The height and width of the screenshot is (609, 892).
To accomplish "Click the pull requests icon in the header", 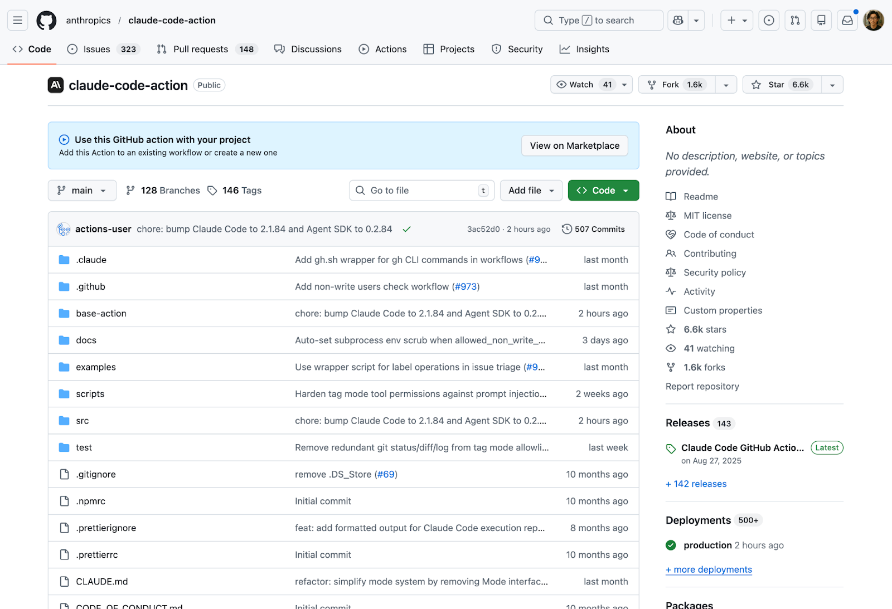I will pos(795,20).
